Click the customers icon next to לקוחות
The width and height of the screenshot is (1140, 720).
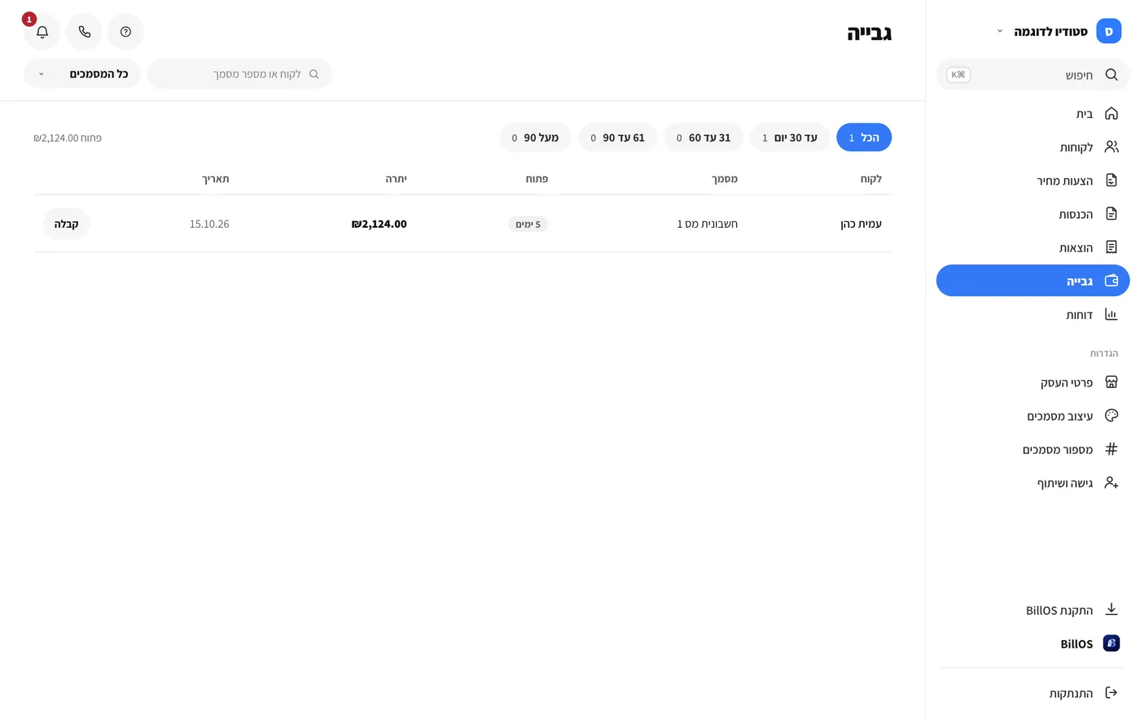(1111, 146)
